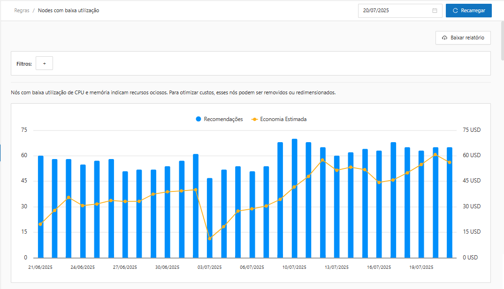The image size is (504, 289).
Task: Click the lowest orange point at 03/07/2025
Action: [210, 238]
